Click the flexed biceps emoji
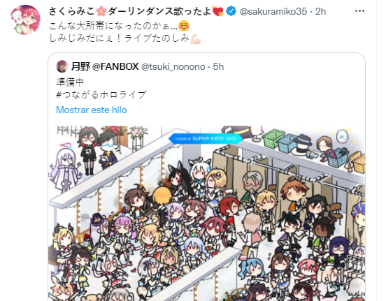This screenshot has width=386, height=301. [x=196, y=38]
